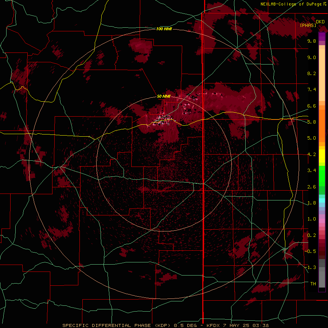Viewport: 328px width, 328px height.
Task: Click the Specific Differential Phase caption at bottom
Action: pos(165,325)
